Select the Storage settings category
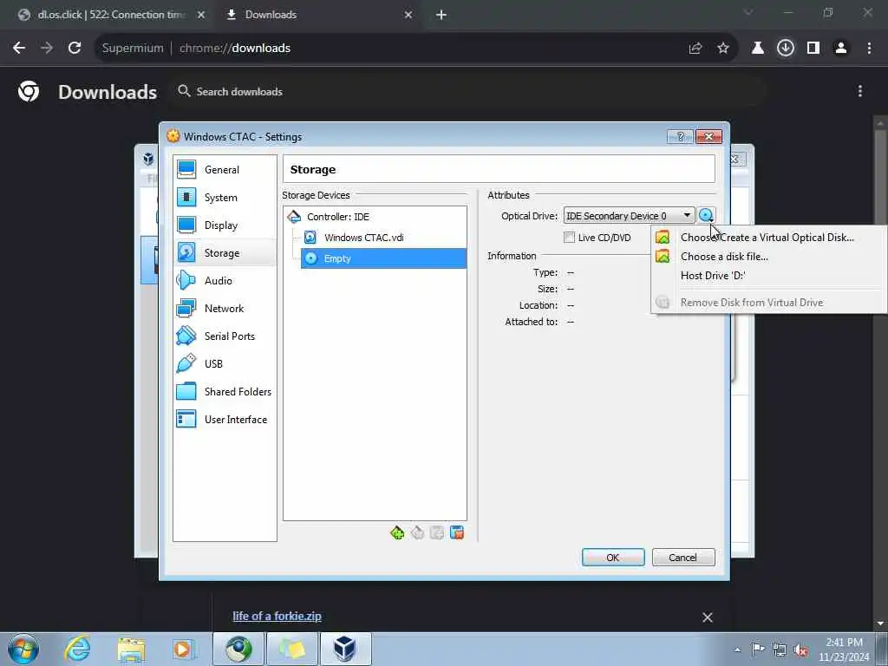 pos(225,252)
